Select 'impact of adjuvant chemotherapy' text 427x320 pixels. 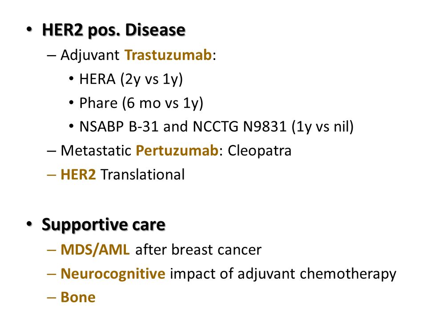coord(283,274)
